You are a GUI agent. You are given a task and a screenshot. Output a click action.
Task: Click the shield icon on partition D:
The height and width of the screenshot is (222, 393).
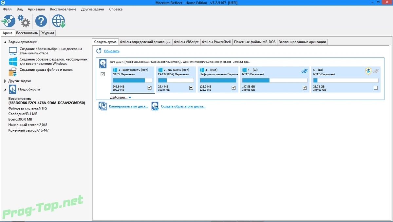368,71
